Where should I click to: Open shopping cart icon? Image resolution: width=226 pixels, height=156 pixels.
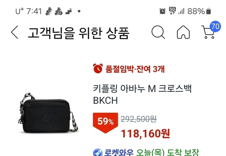click(208, 32)
